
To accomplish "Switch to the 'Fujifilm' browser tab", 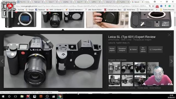I will pos(123,2).
